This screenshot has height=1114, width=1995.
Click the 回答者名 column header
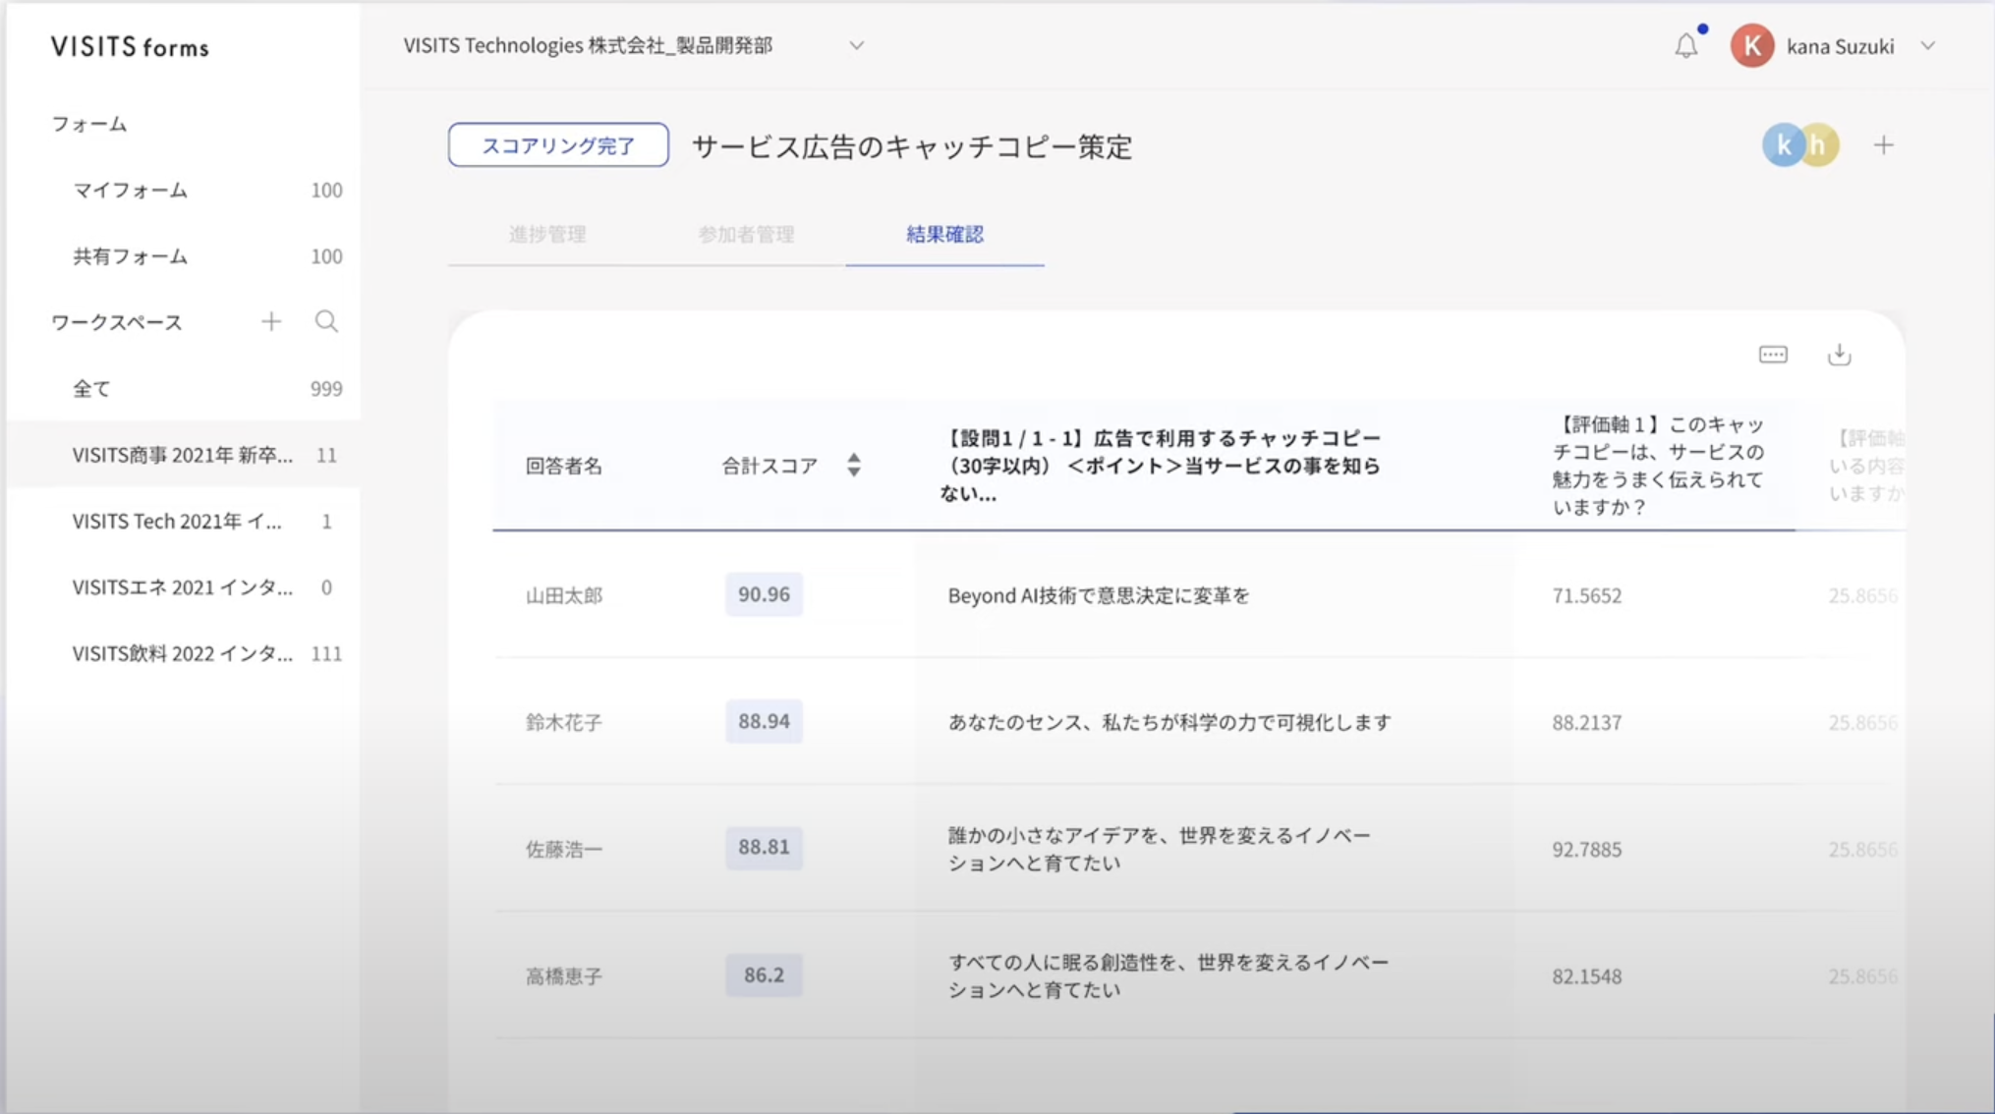tap(563, 466)
